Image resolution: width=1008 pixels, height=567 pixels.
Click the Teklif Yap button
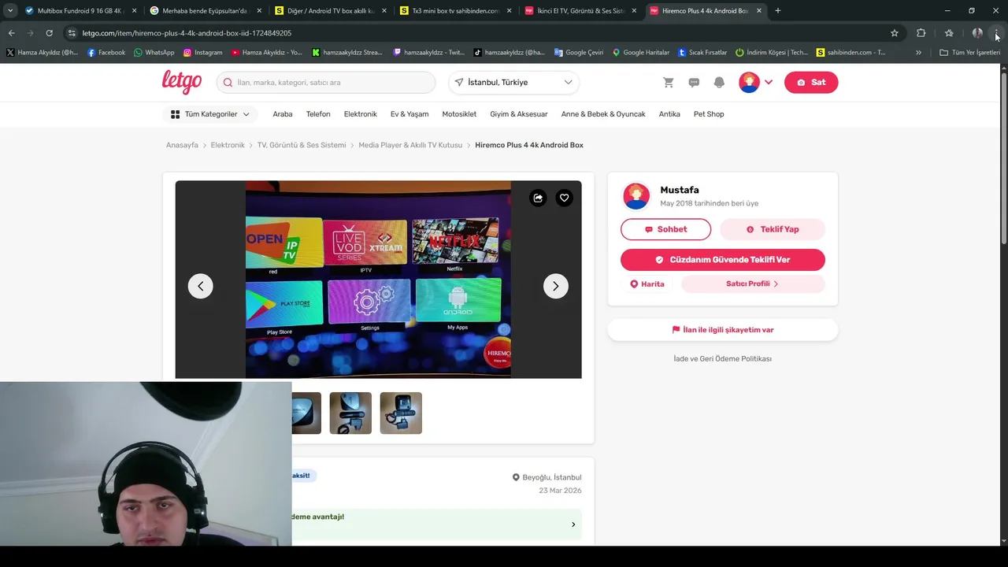coord(773,229)
